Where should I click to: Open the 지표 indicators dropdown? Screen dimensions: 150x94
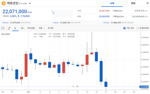tap(41, 28)
